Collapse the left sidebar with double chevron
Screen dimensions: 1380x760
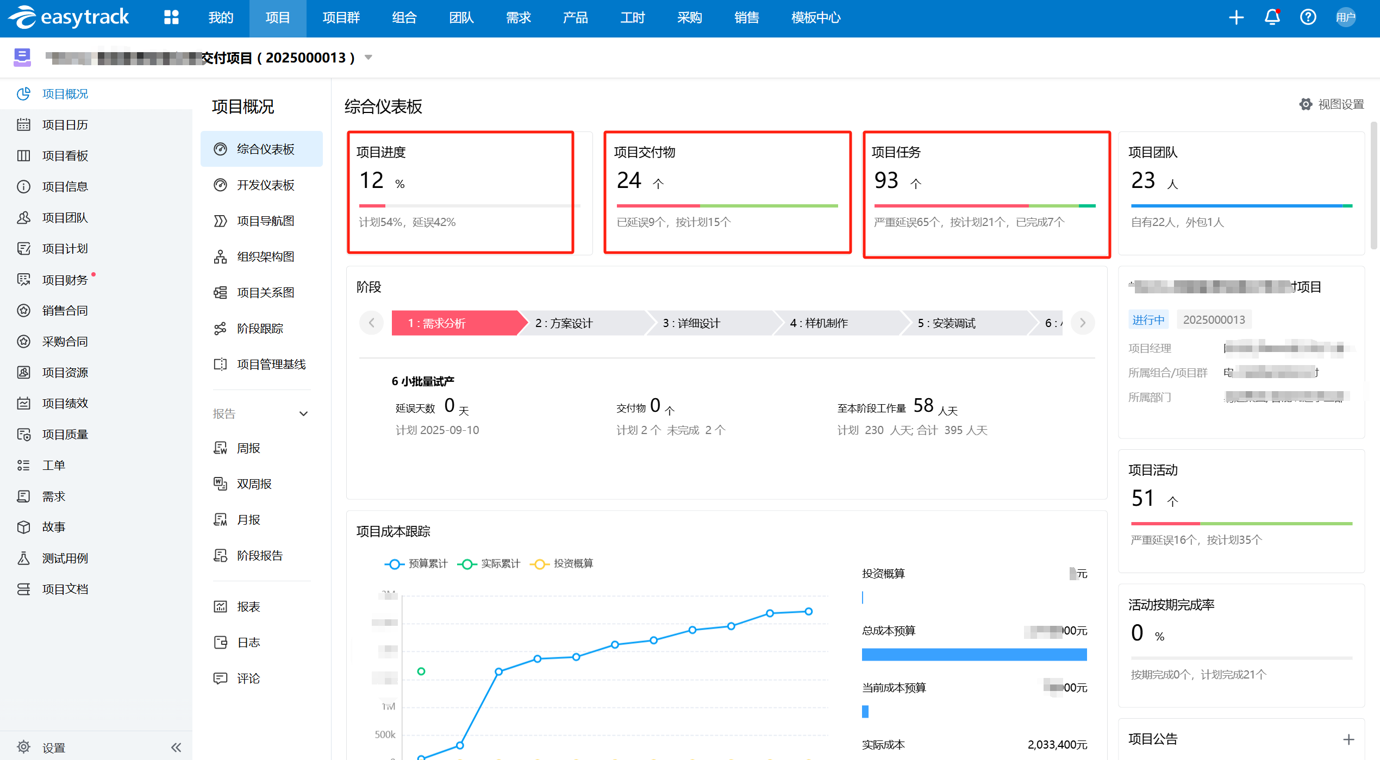click(176, 748)
